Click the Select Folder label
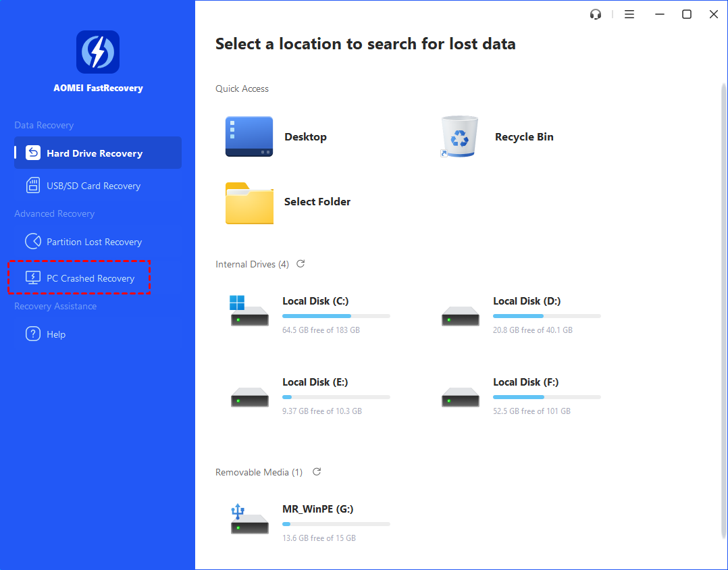 (x=317, y=201)
